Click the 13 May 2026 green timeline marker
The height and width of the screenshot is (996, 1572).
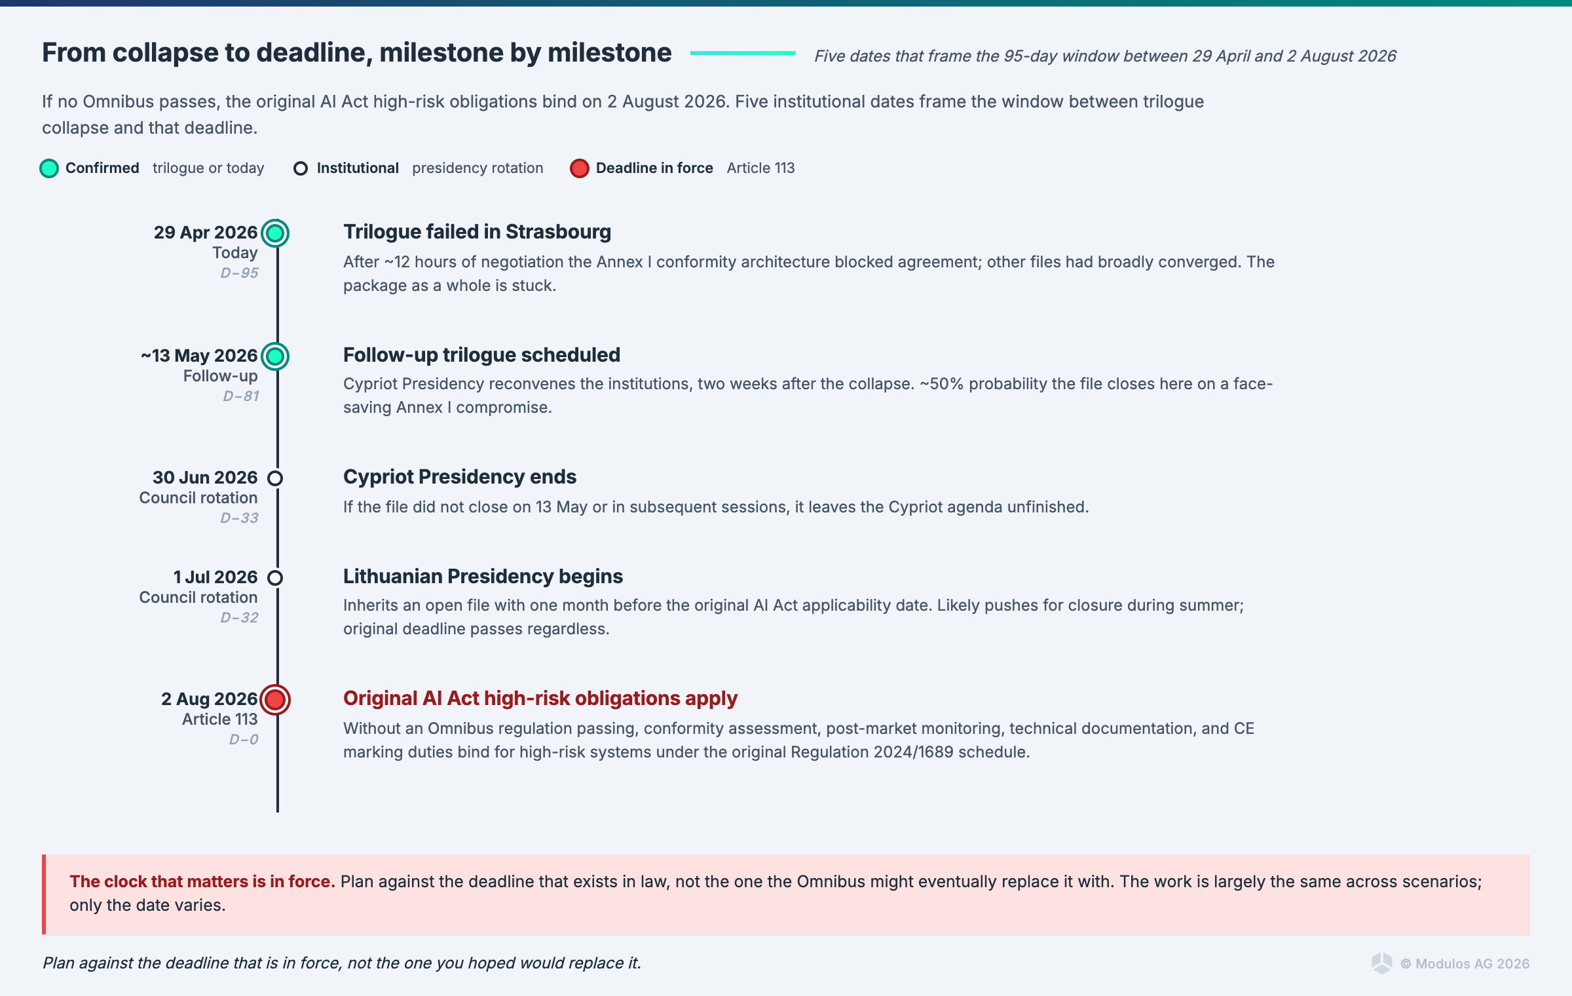pyautogui.click(x=275, y=356)
